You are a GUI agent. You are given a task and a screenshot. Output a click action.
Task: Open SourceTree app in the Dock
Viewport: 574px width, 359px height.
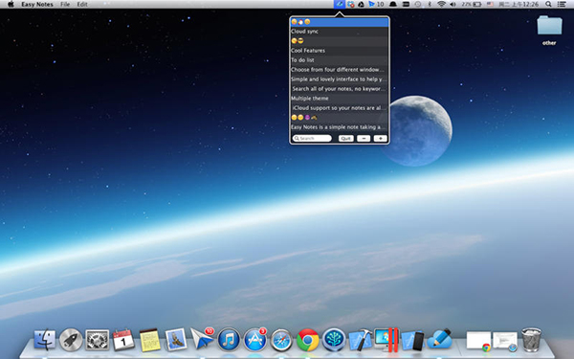coord(334,340)
